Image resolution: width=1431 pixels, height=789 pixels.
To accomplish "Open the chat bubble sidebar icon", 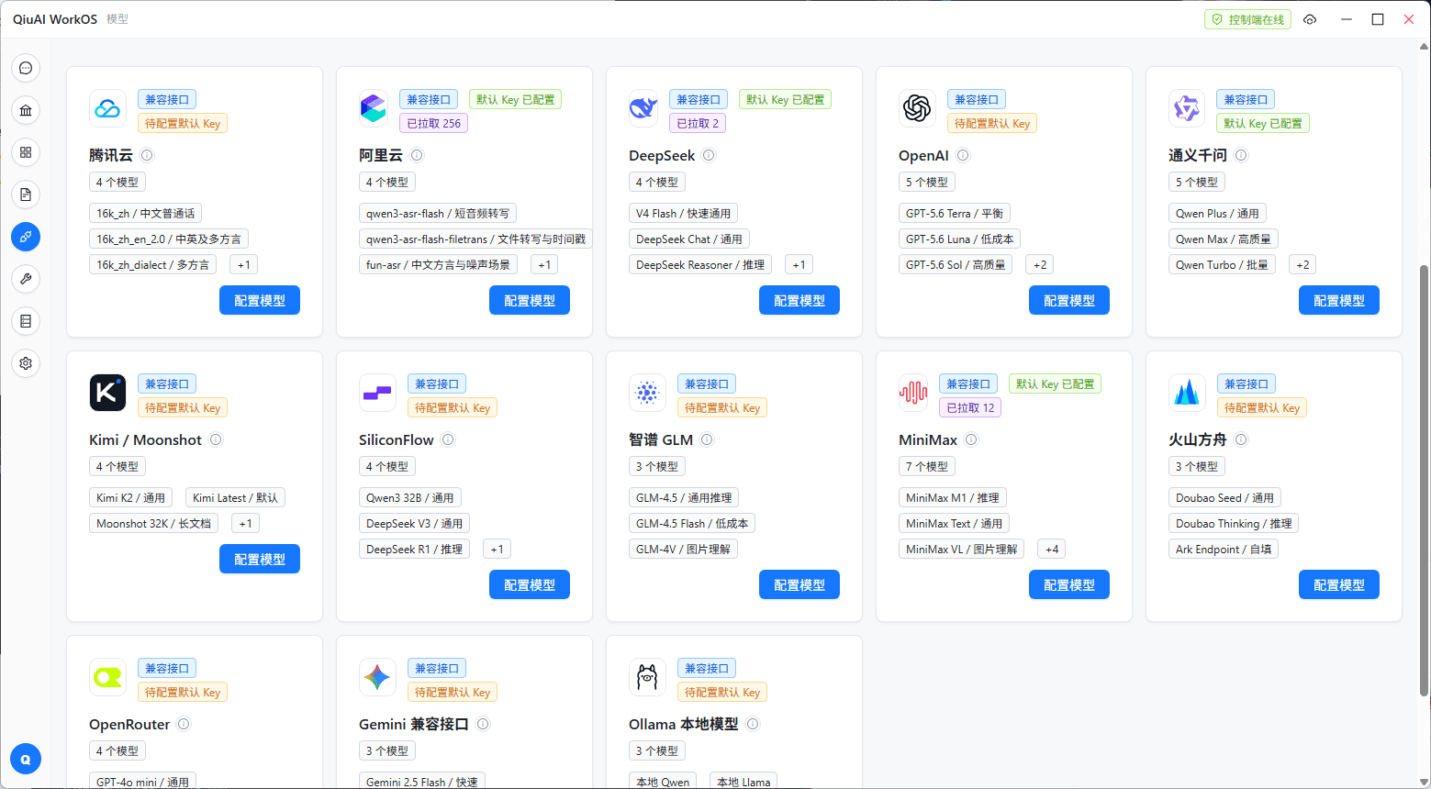I will pyautogui.click(x=26, y=68).
